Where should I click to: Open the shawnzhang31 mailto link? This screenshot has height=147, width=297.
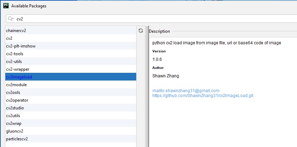[x=186, y=91]
